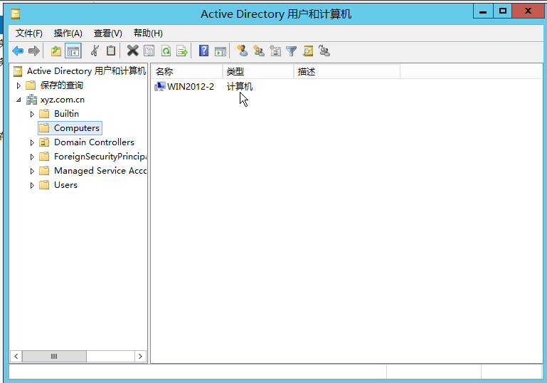Select the xyz.com.cn domain
The image size is (547, 383).
click(63, 100)
